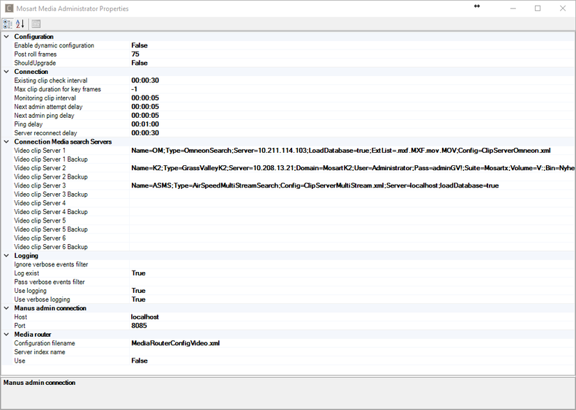Collapse the Configuration category
Screen dimensions: 576x410
6,36
